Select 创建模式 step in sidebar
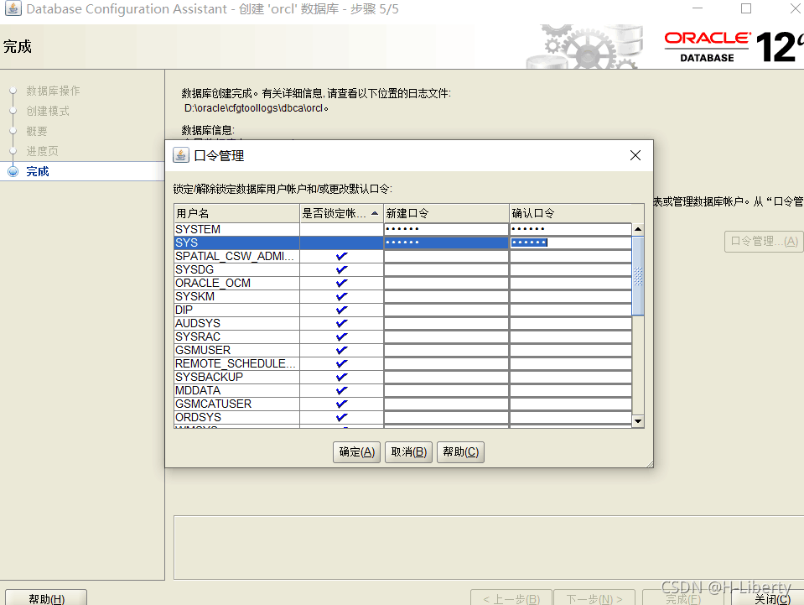The height and width of the screenshot is (605, 804). (x=48, y=111)
